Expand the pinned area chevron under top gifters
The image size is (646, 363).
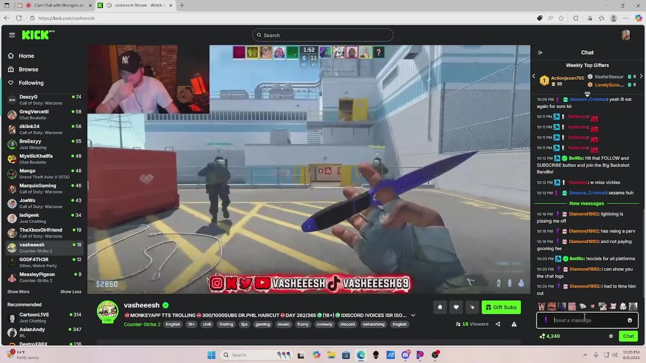(x=587, y=94)
